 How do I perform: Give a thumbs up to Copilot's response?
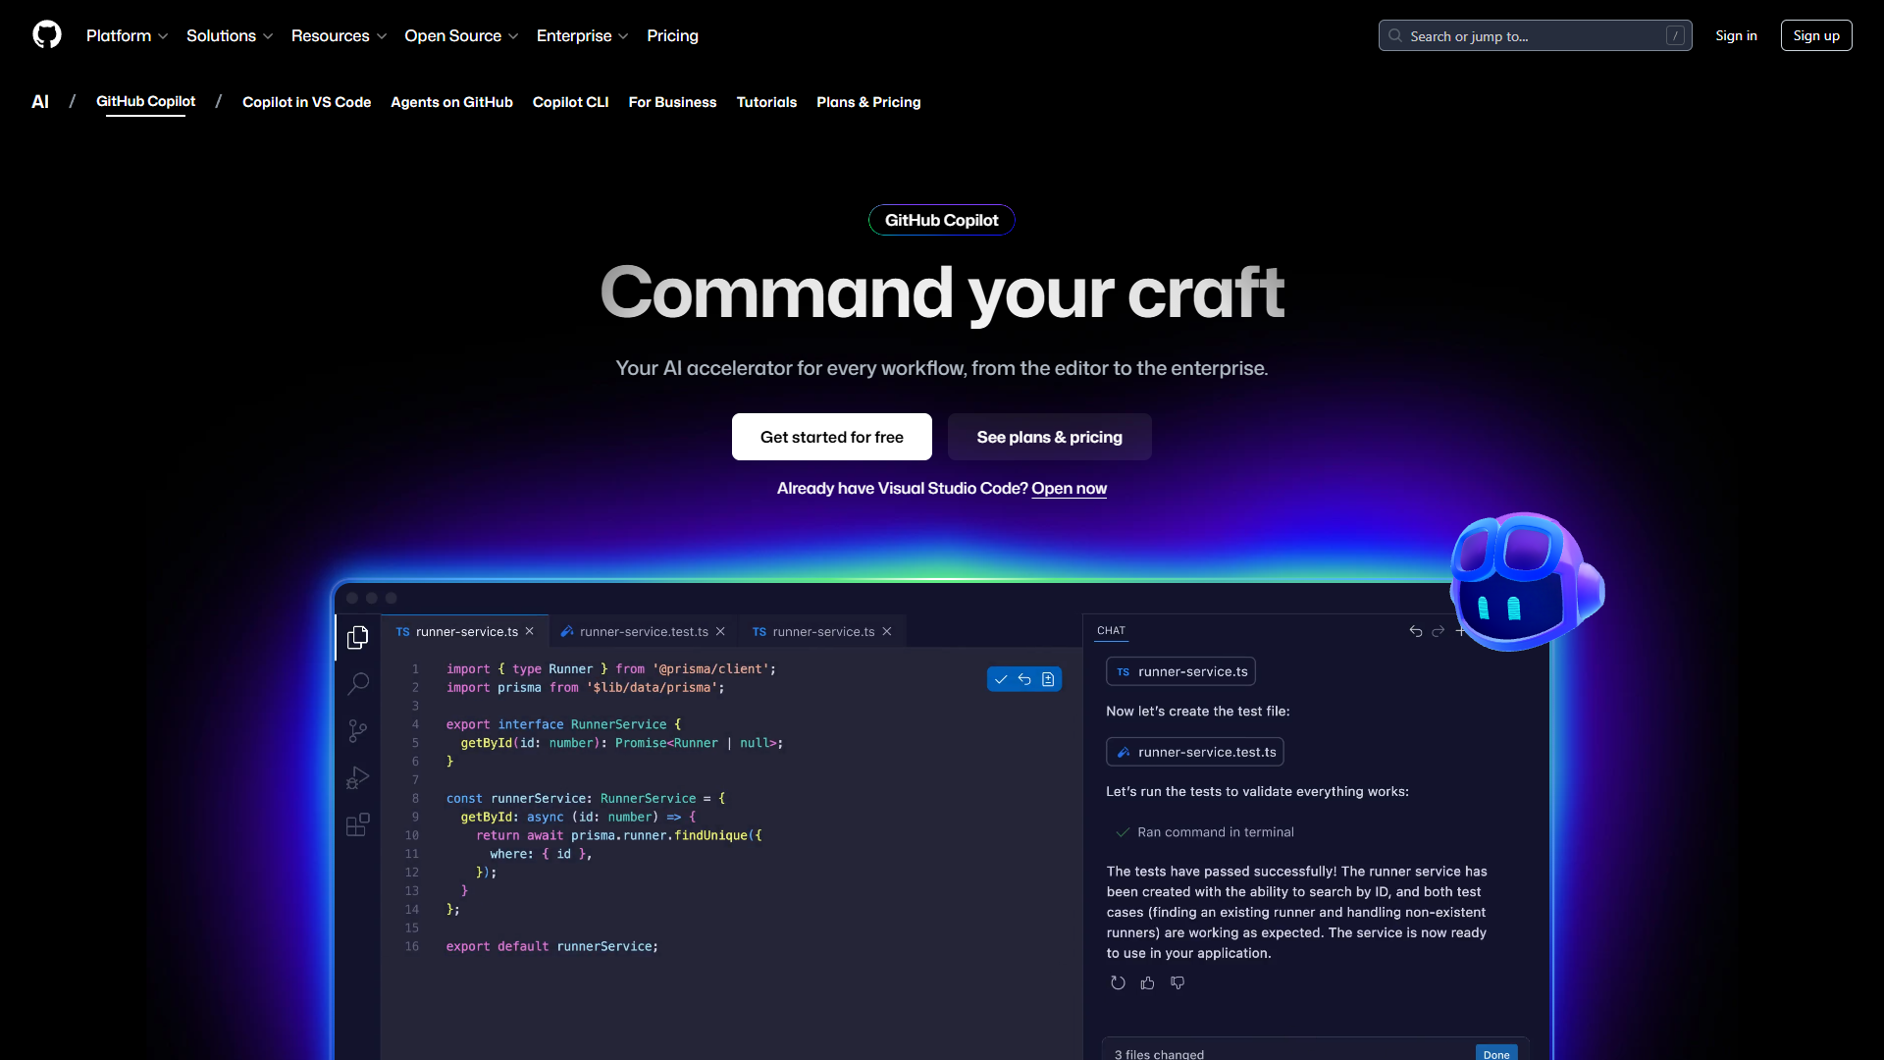point(1147,982)
